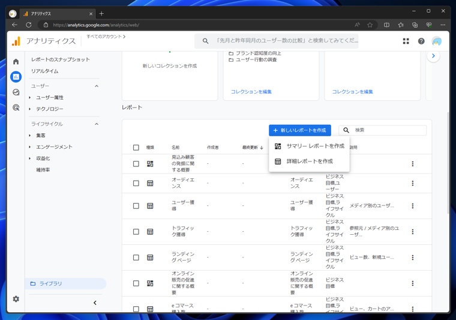Open more options for ユーザー獲得 row
456x320 pixels.
[412, 206]
